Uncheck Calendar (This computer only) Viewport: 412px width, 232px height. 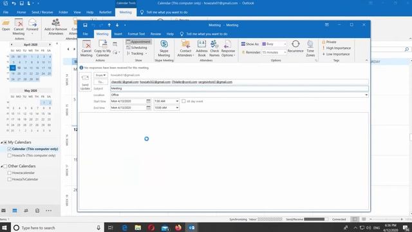pos(10,149)
